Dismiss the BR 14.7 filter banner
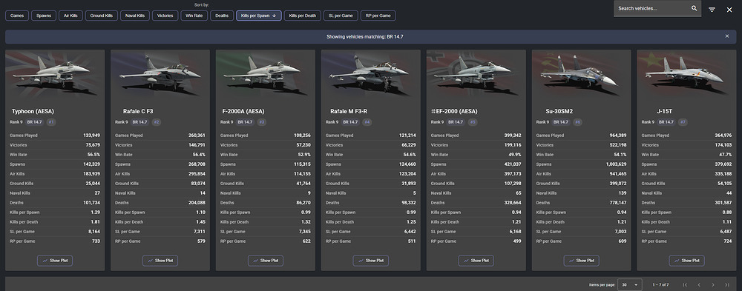Screen dimensions: 742x291 727,36
